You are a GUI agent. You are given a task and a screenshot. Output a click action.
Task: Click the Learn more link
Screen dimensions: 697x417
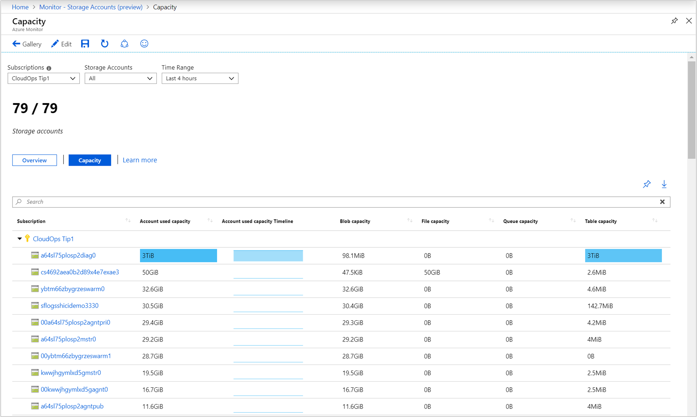click(140, 160)
